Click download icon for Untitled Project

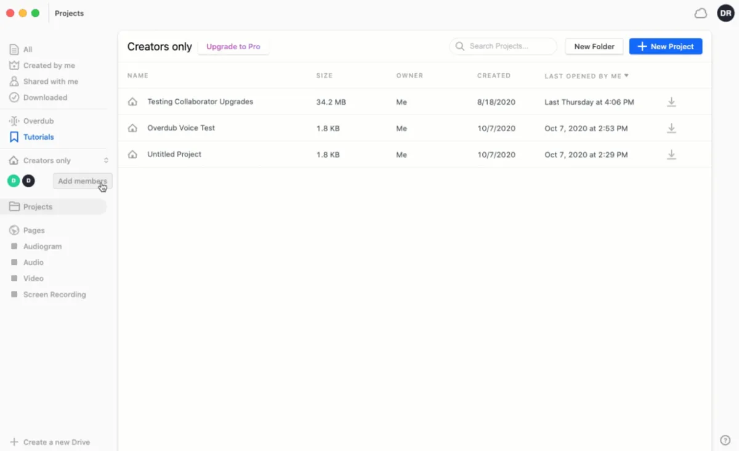(671, 155)
